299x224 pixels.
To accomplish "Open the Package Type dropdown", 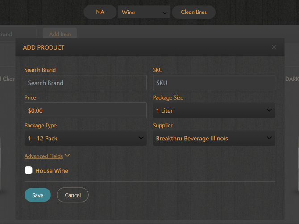I will (85, 138).
